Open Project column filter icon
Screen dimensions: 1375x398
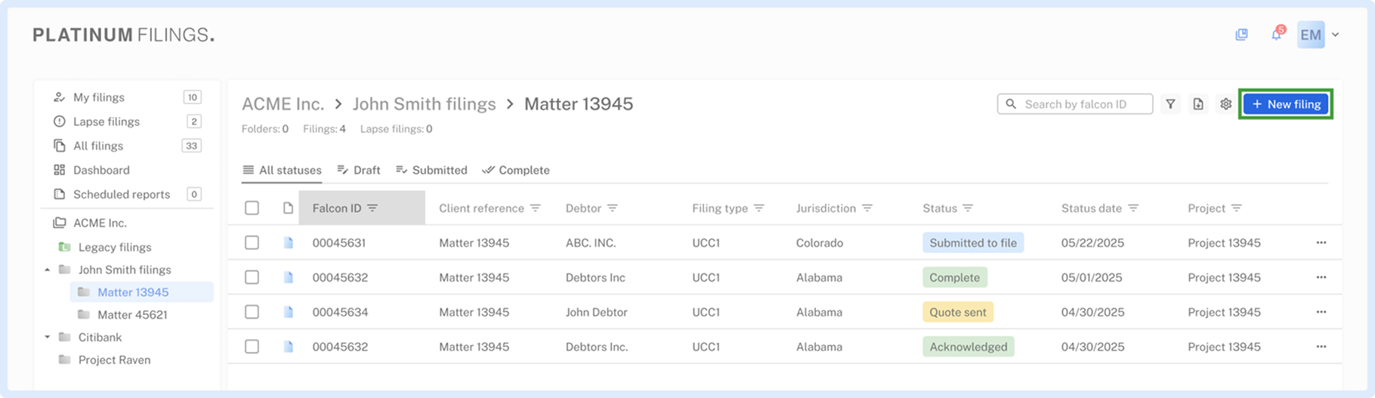1236,208
